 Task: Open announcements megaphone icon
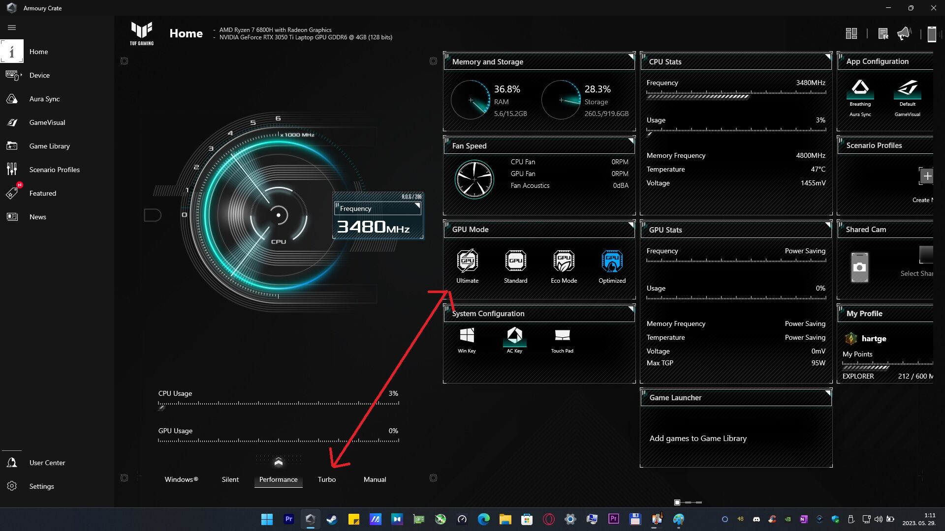(x=904, y=33)
